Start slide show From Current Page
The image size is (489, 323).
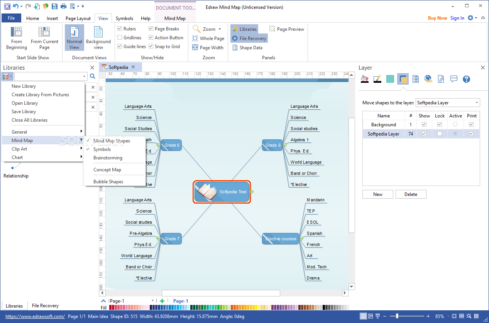[x=44, y=38]
